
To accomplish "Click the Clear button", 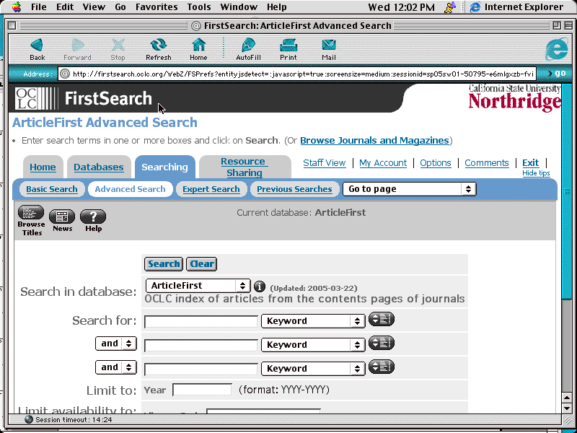I will [202, 264].
